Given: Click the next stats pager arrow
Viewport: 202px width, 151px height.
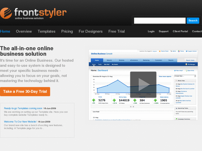Looking at the screenshot, I should 133,107.
